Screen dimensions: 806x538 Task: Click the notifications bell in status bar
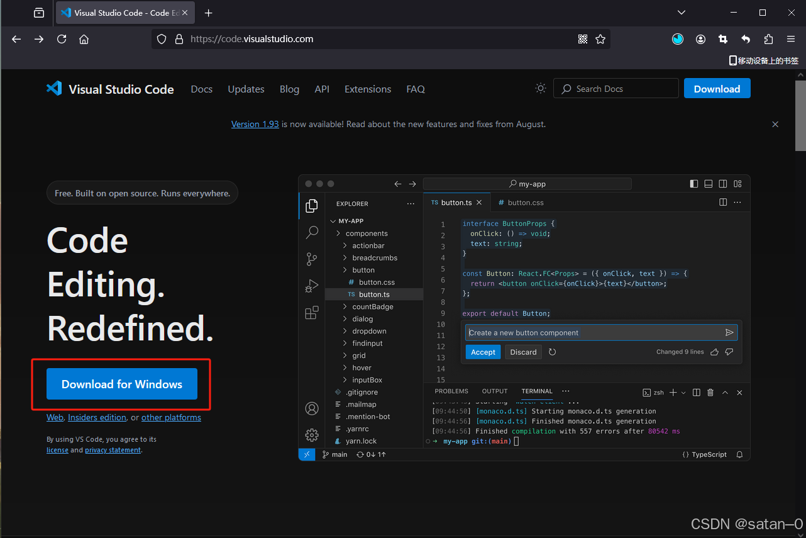[x=739, y=454]
